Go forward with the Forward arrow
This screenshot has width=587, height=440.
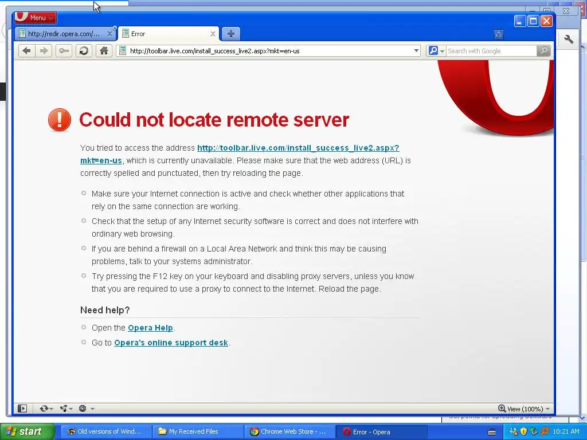pyautogui.click(x=44, y=50)
